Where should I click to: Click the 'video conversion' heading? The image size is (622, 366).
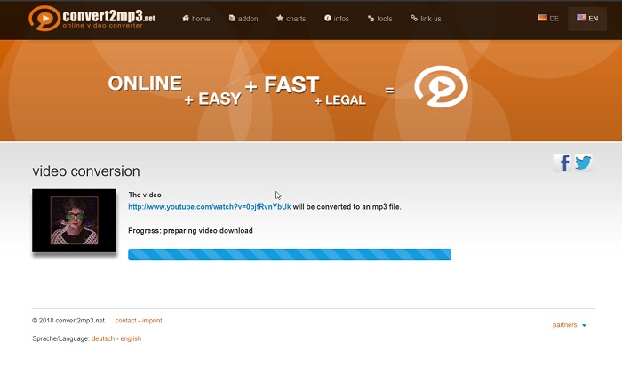(86, 171)
